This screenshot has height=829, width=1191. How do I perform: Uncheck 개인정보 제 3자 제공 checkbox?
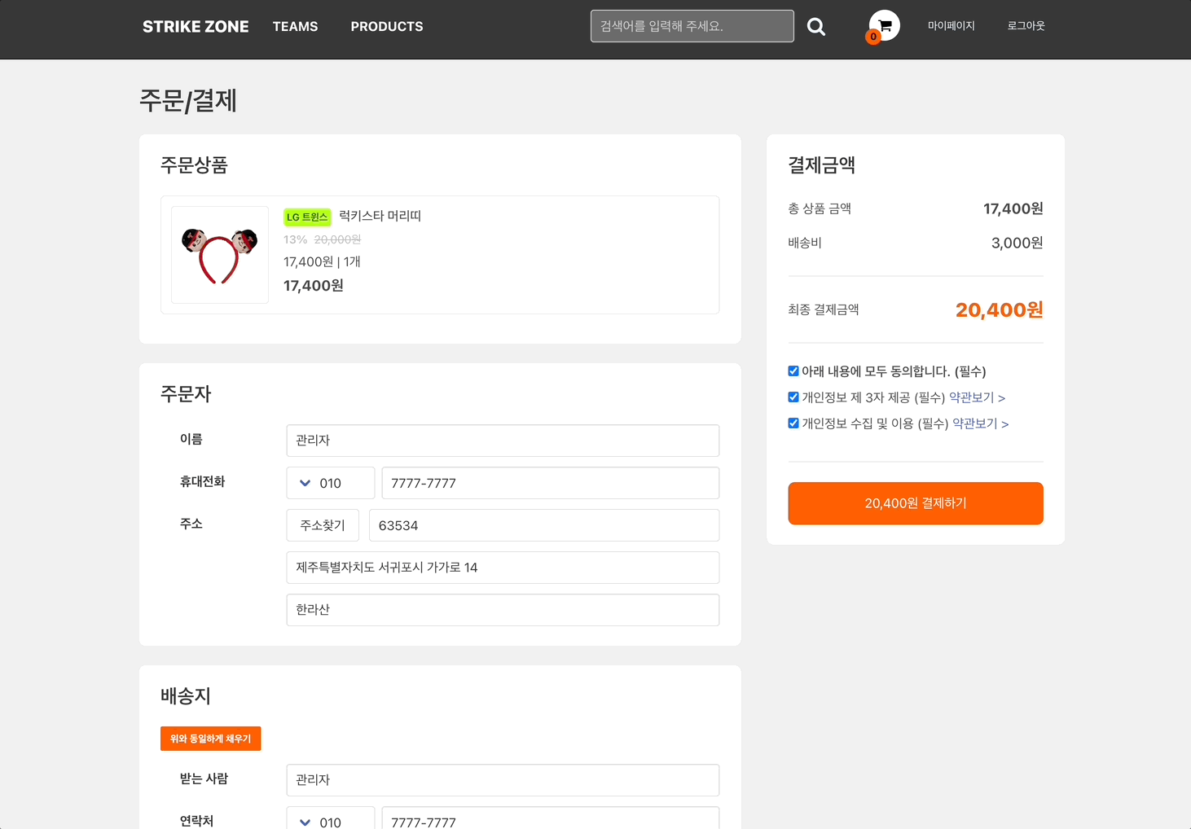point(793,397)
